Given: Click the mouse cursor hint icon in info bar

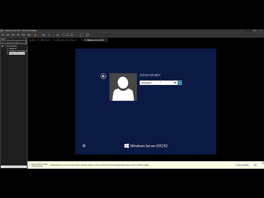Looking at the screenshot, I should coord(29,165).
